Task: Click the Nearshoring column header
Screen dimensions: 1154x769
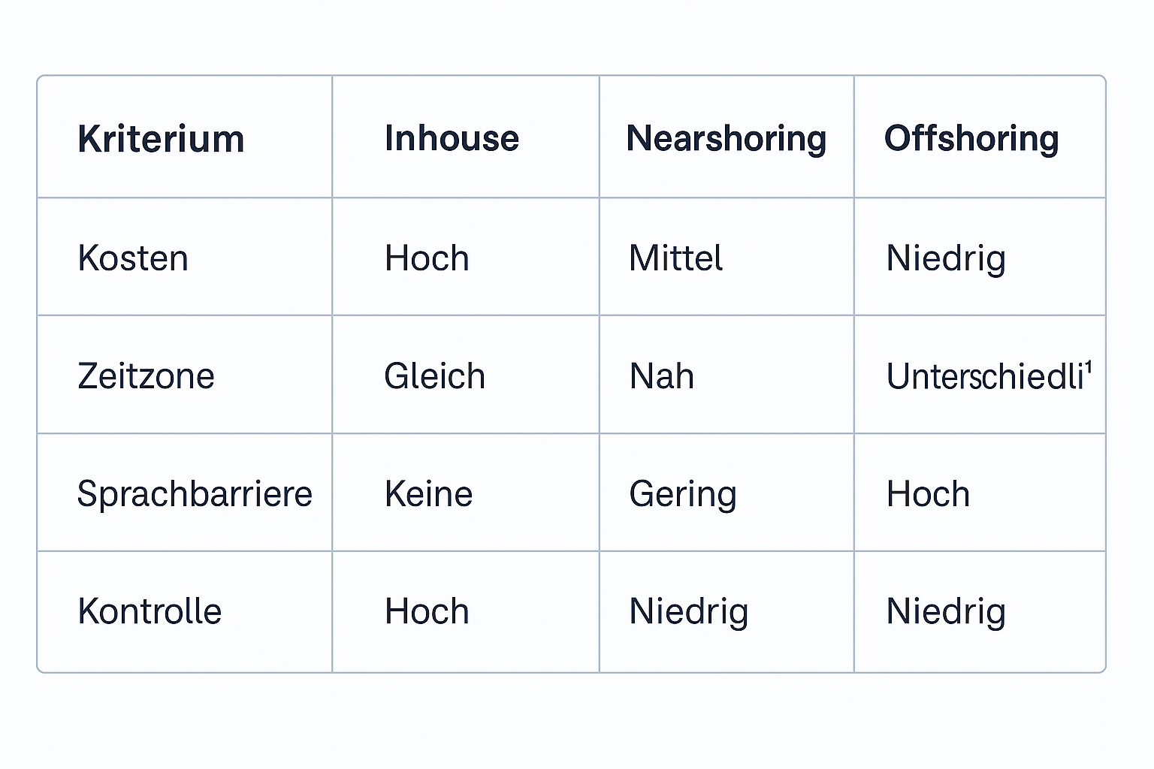Action: click(726, 139)
